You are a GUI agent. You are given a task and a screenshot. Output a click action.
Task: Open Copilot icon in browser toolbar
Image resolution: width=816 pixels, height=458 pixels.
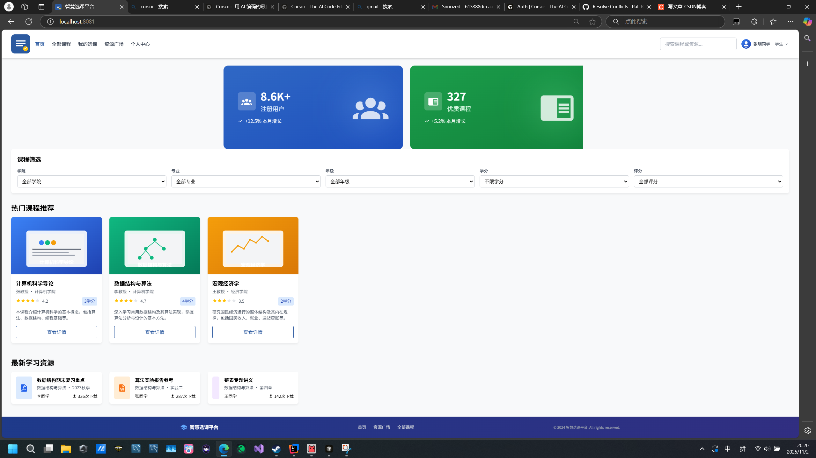click(x=807, y=22)
